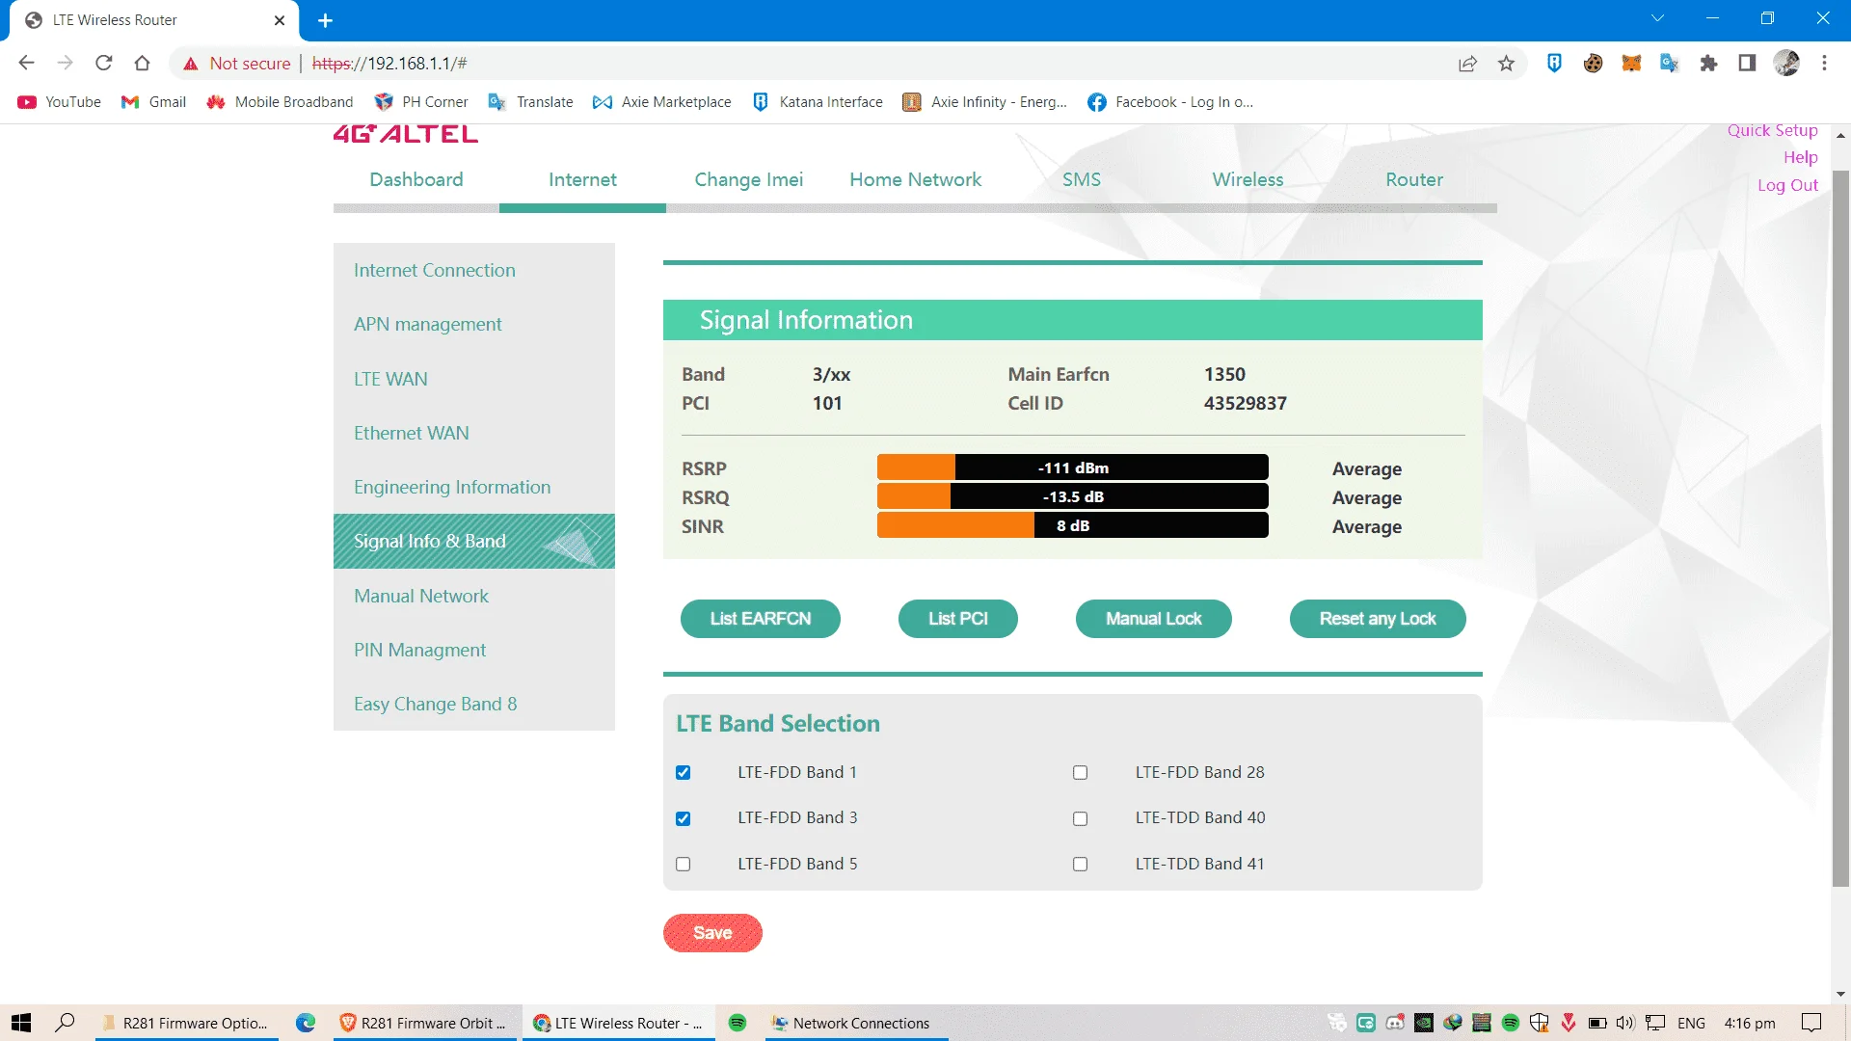Open APN management page
1851x1041 pixels.
click(473, 324)
